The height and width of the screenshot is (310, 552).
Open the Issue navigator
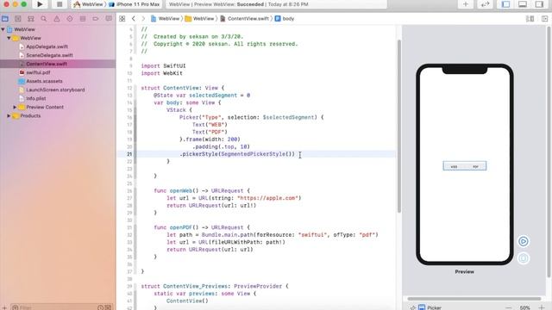coord(57,19)
